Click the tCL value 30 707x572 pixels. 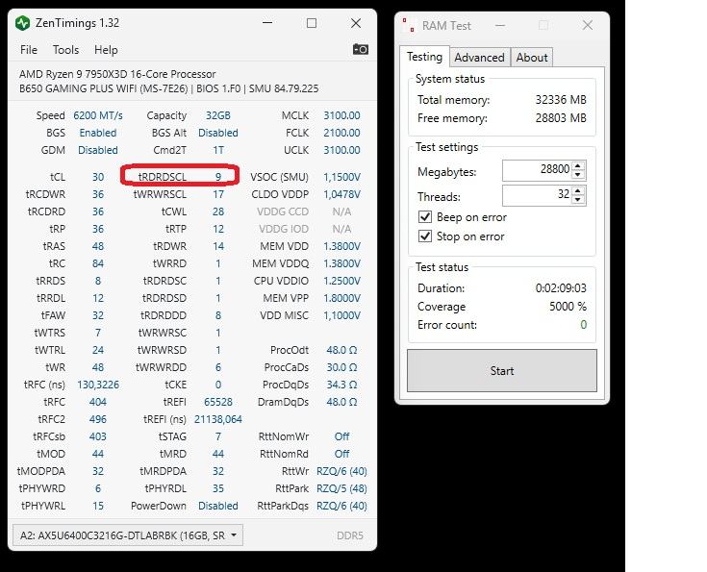tap(98, 177)
